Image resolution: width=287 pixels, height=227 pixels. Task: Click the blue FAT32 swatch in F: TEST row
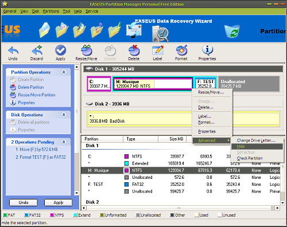(126, 185)
